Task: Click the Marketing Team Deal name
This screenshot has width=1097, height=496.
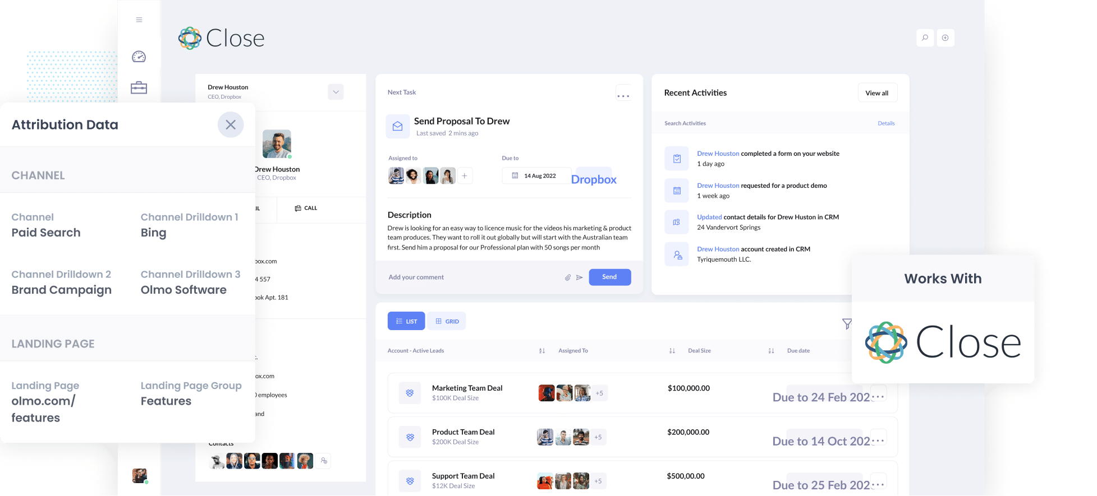Action: (467, 388)
